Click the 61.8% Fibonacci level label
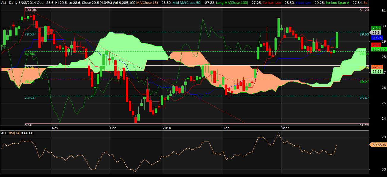This screenshot has width=387, height=177. (30, 54)
